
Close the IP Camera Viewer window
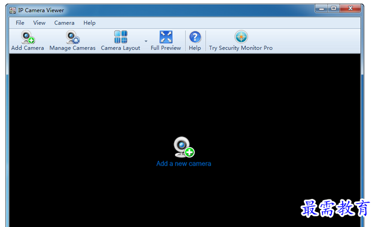point(350,8)
